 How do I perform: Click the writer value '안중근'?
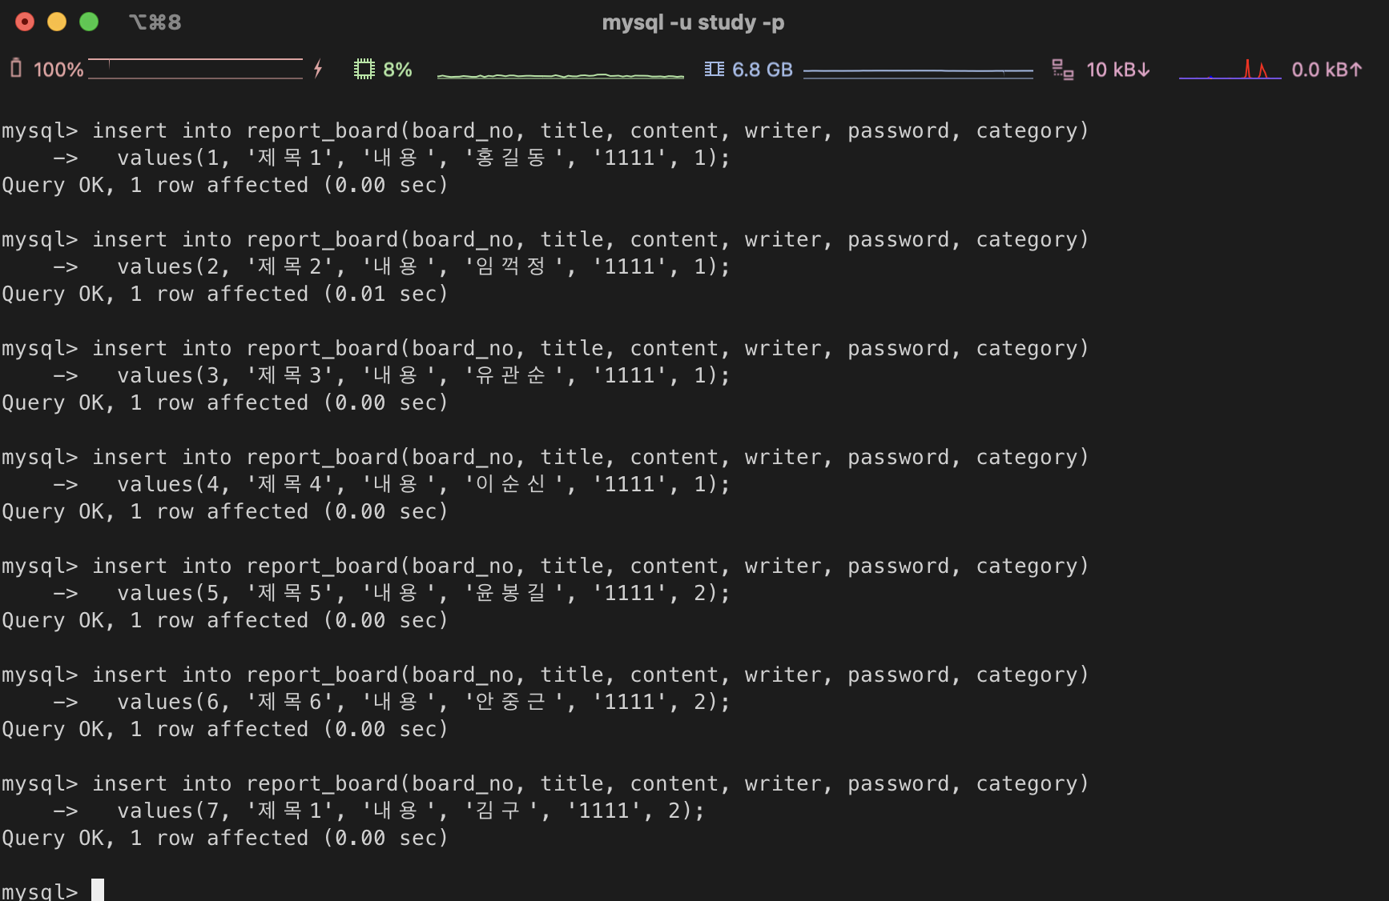coord(510,702)
